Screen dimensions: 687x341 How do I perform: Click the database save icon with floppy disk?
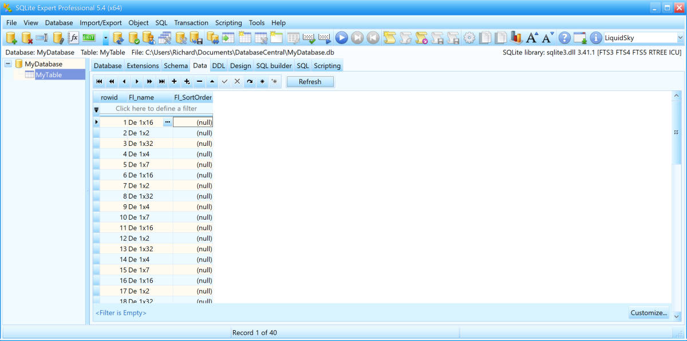coord(196,38)
